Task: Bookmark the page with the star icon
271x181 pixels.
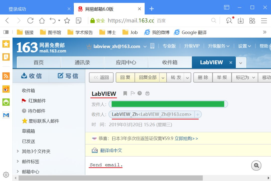Action: 67,21
